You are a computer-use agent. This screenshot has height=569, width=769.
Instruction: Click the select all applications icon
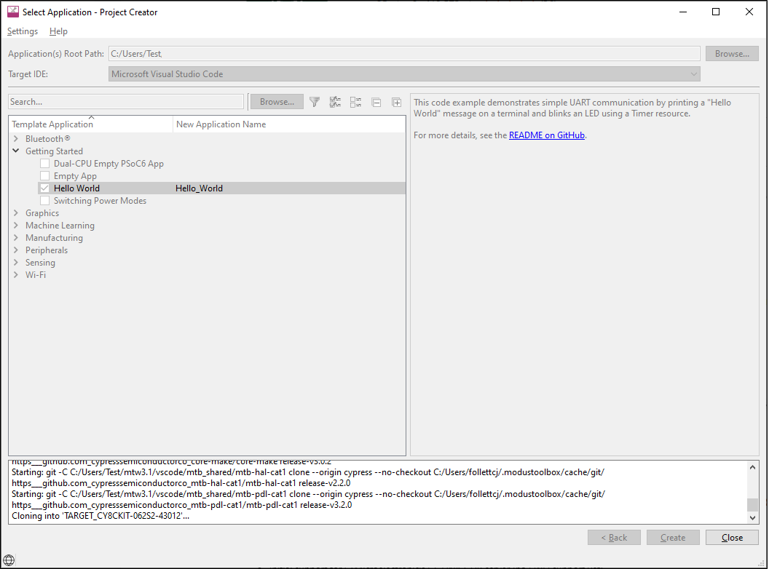(x=335, y=102)
